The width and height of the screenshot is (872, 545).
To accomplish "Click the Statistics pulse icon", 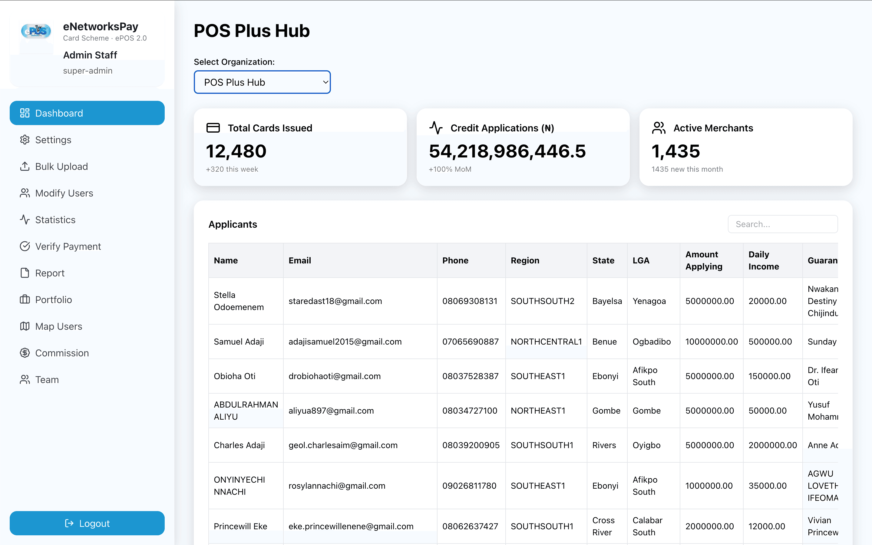I will (25, 220).
